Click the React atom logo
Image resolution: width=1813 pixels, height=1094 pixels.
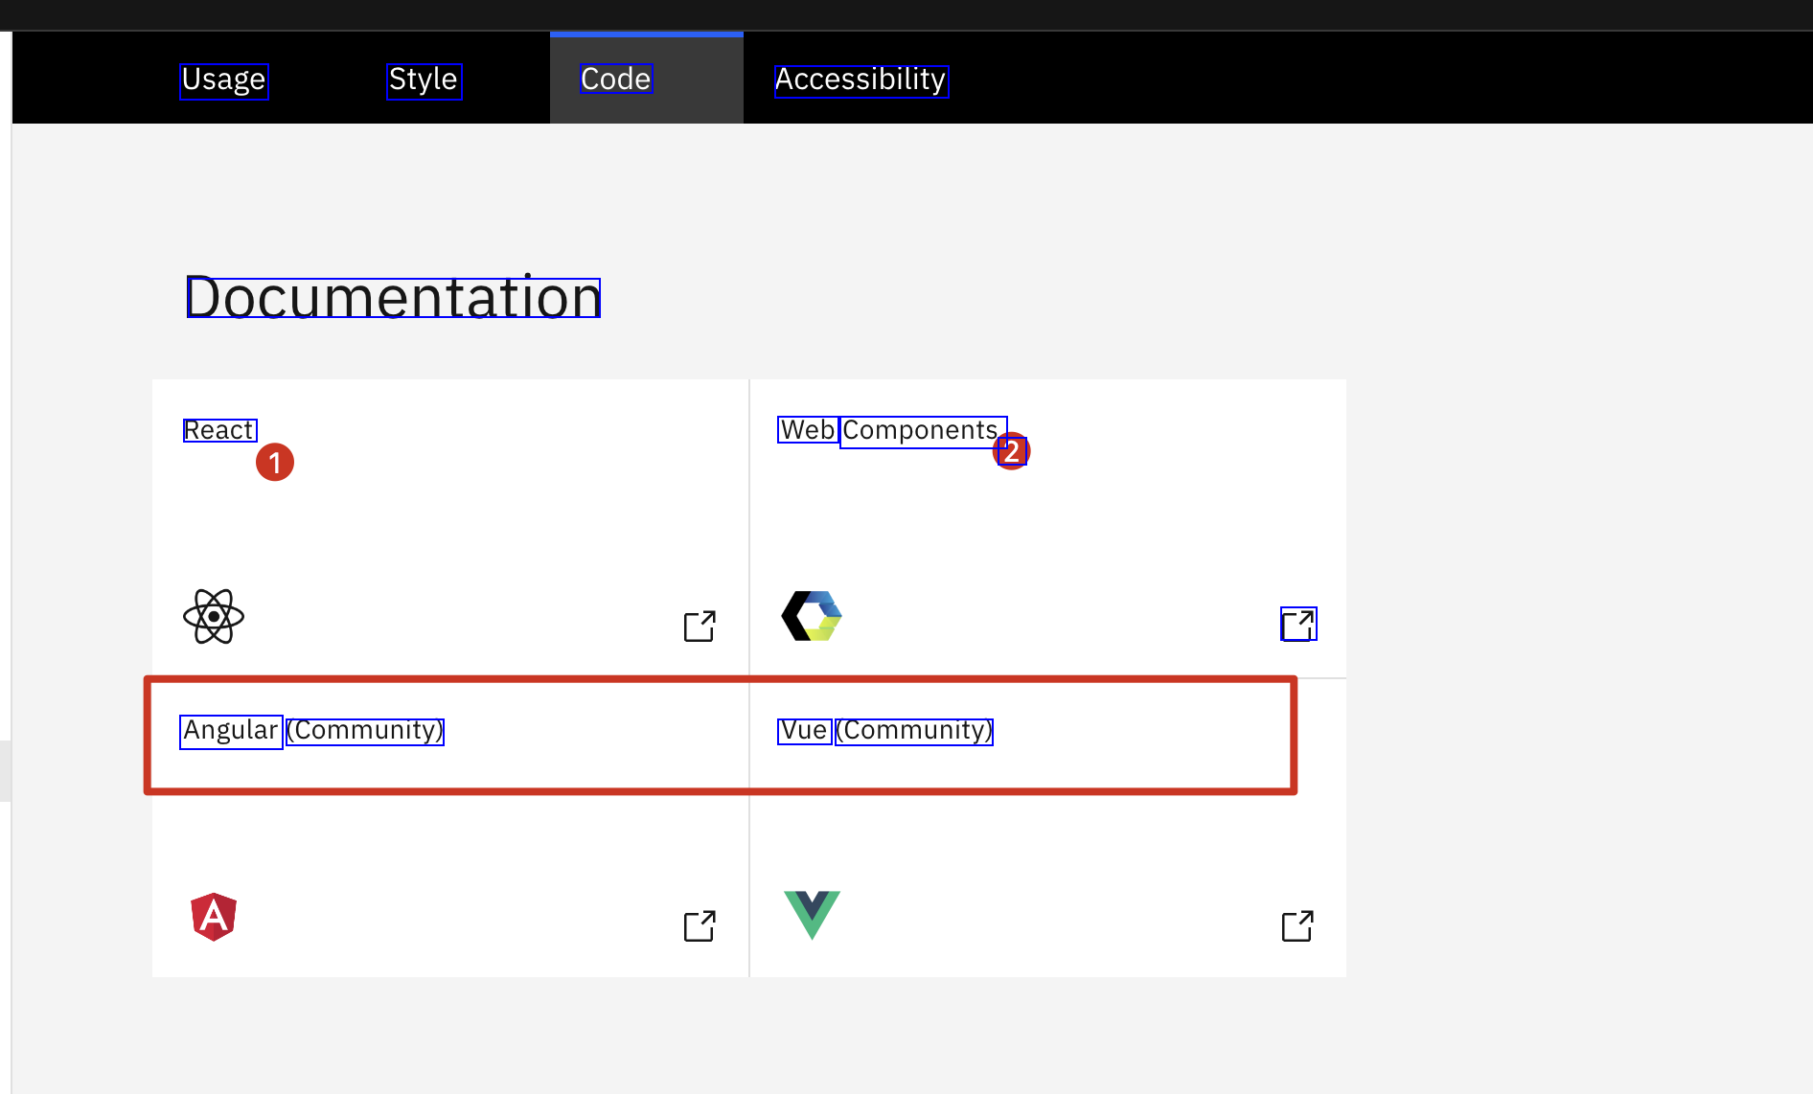pyautogui.click(x=214, y=617)
